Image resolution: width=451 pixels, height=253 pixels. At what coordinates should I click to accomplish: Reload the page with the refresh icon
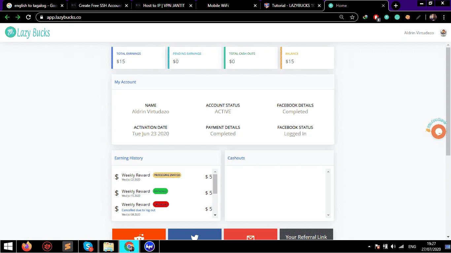tap(28, 17)
